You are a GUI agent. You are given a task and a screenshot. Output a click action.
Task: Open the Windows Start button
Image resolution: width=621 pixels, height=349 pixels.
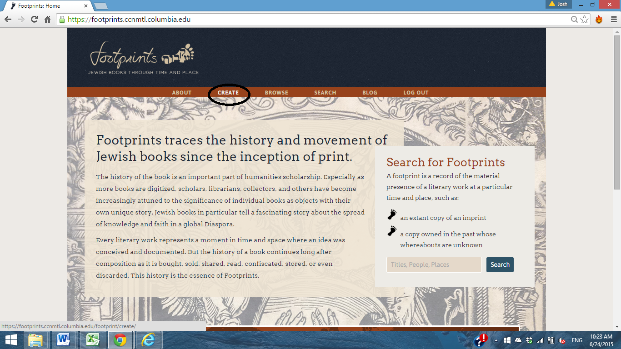11,340
